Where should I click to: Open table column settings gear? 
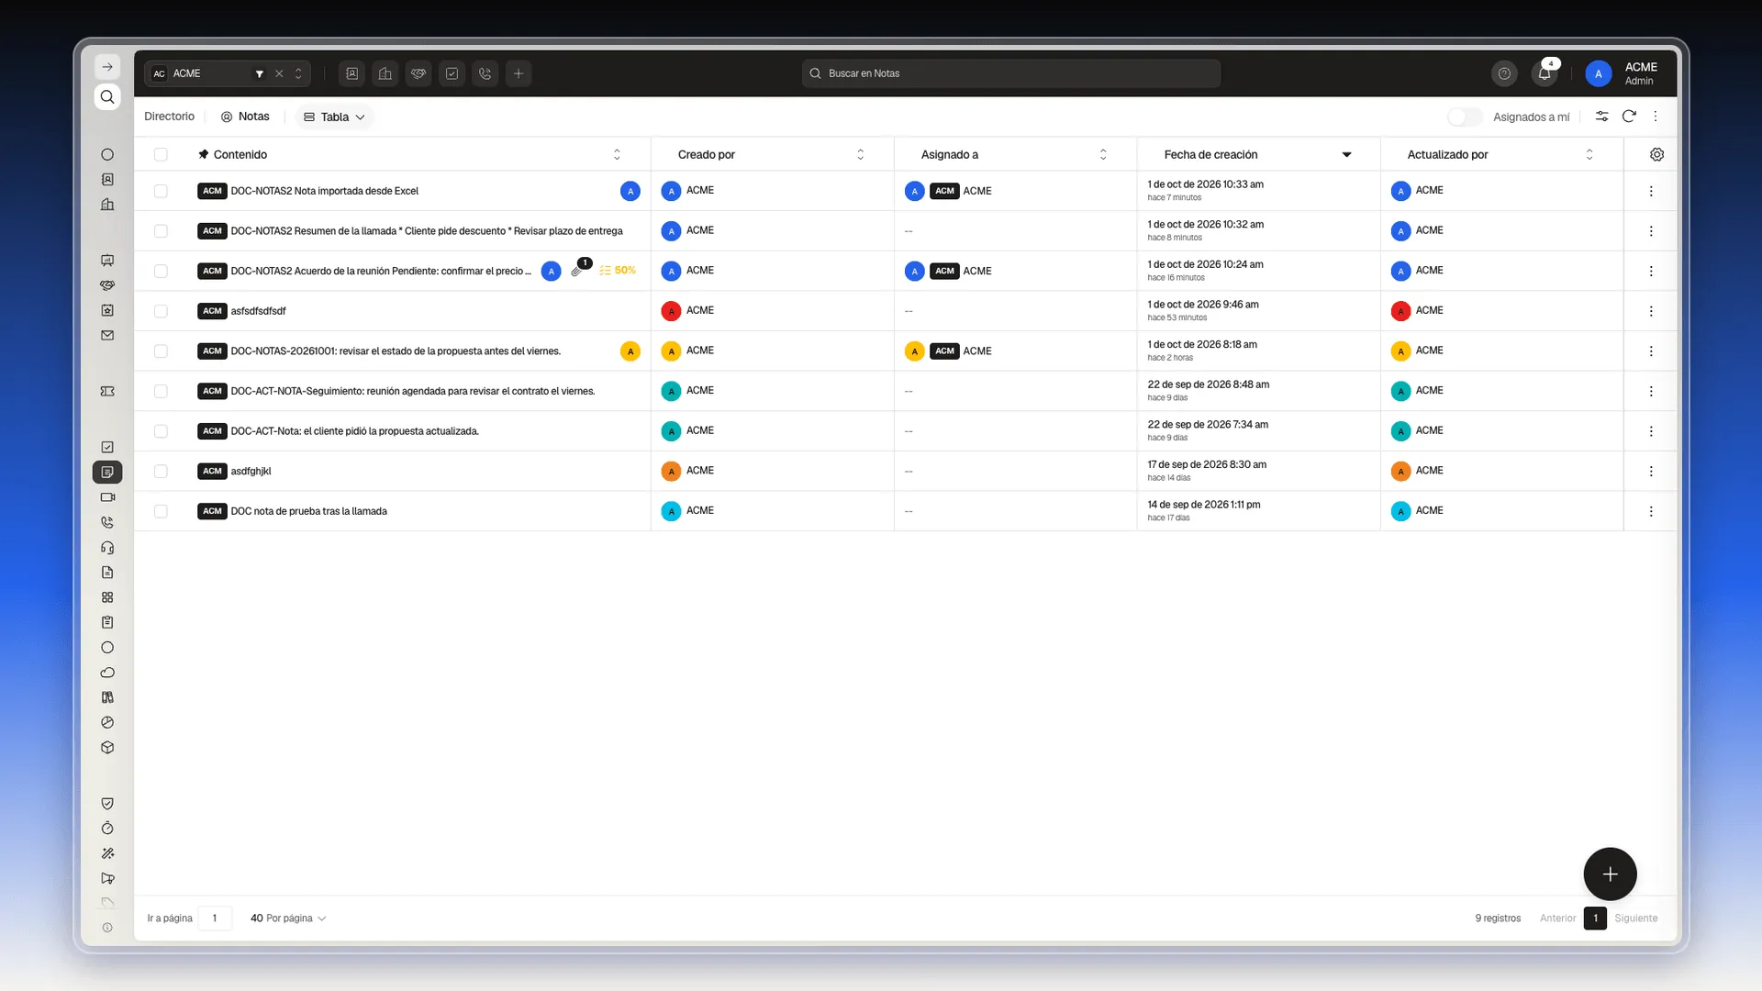click(1656, 154)
